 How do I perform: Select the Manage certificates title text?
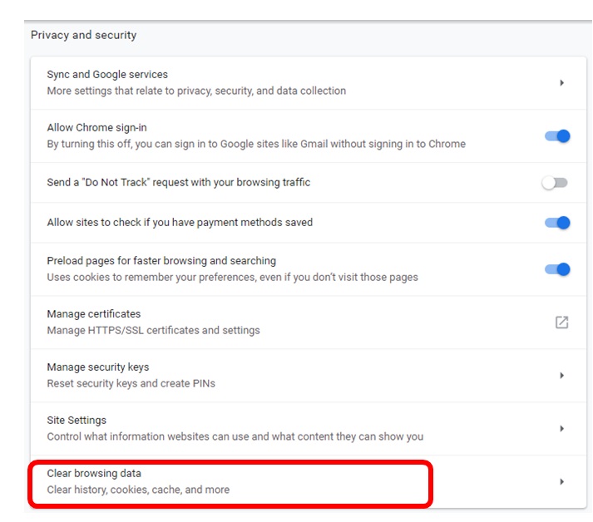pos(94,314)
